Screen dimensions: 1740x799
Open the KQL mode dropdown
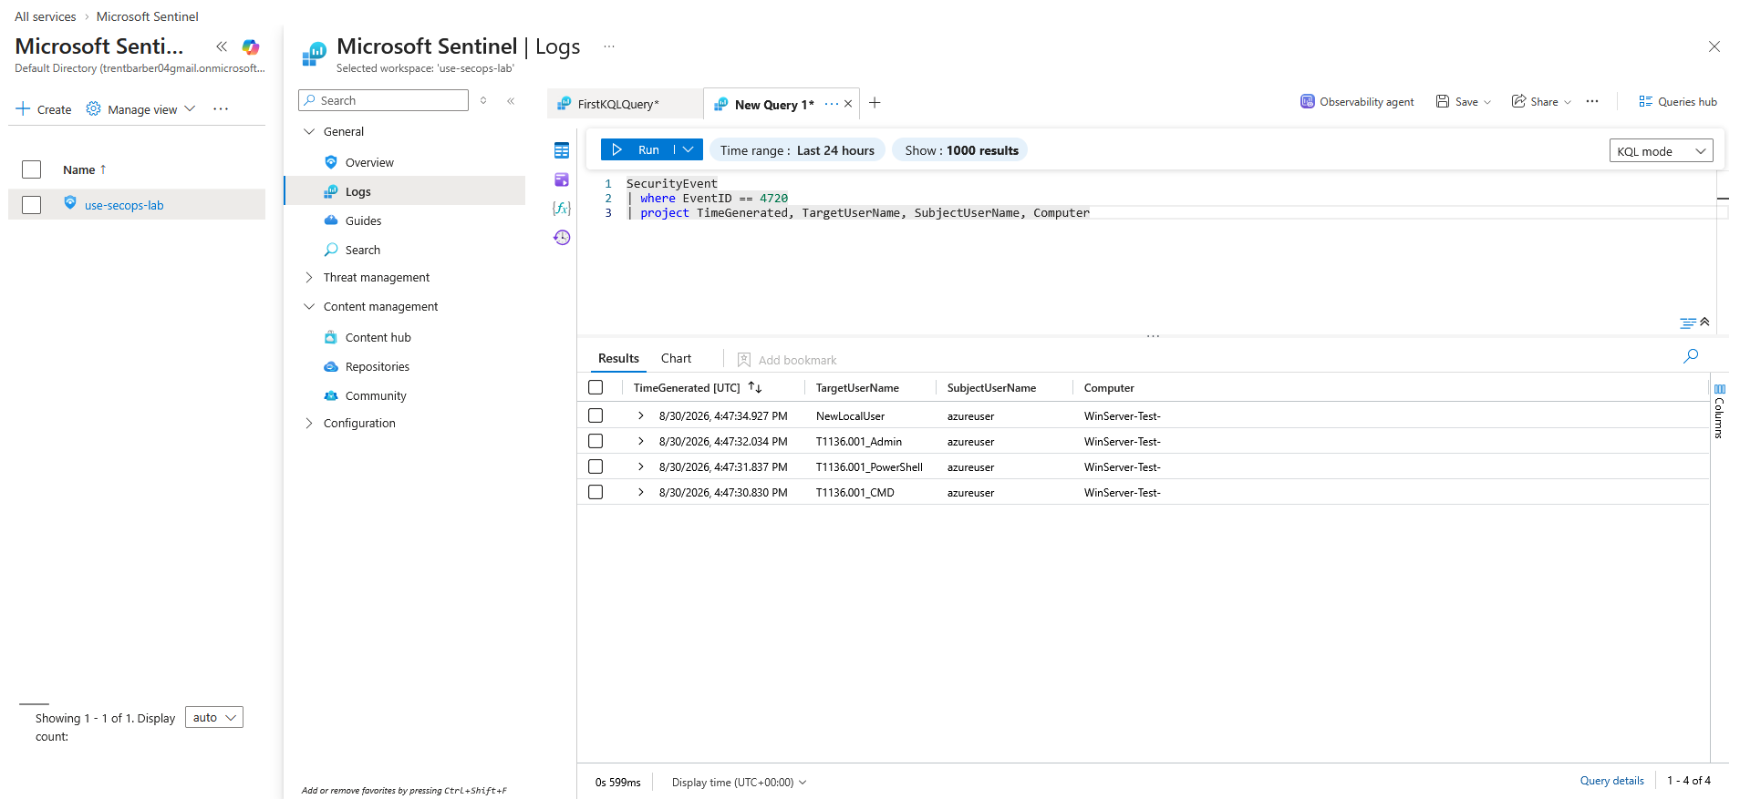1661,151
